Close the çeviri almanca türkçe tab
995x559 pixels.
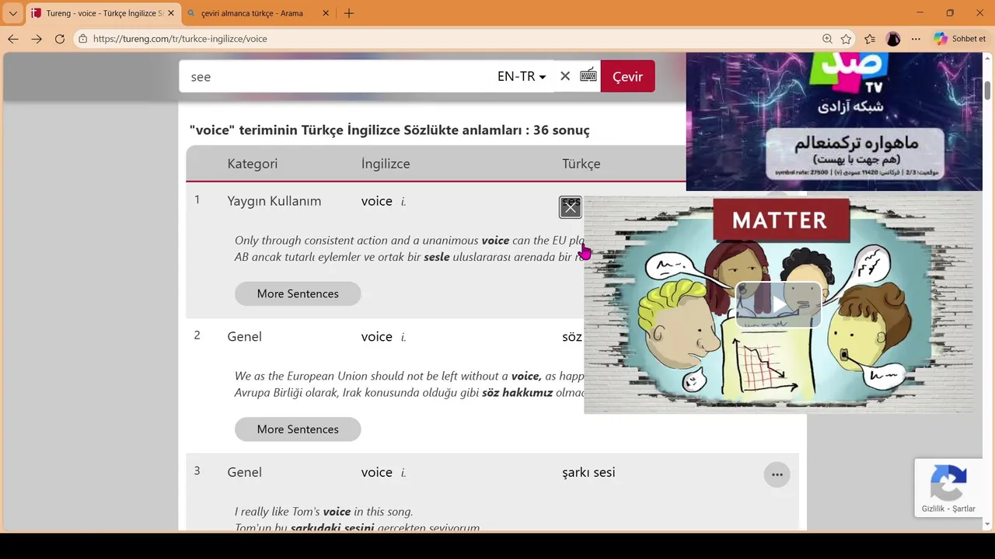pyautogui.click(x=326, y=13)
